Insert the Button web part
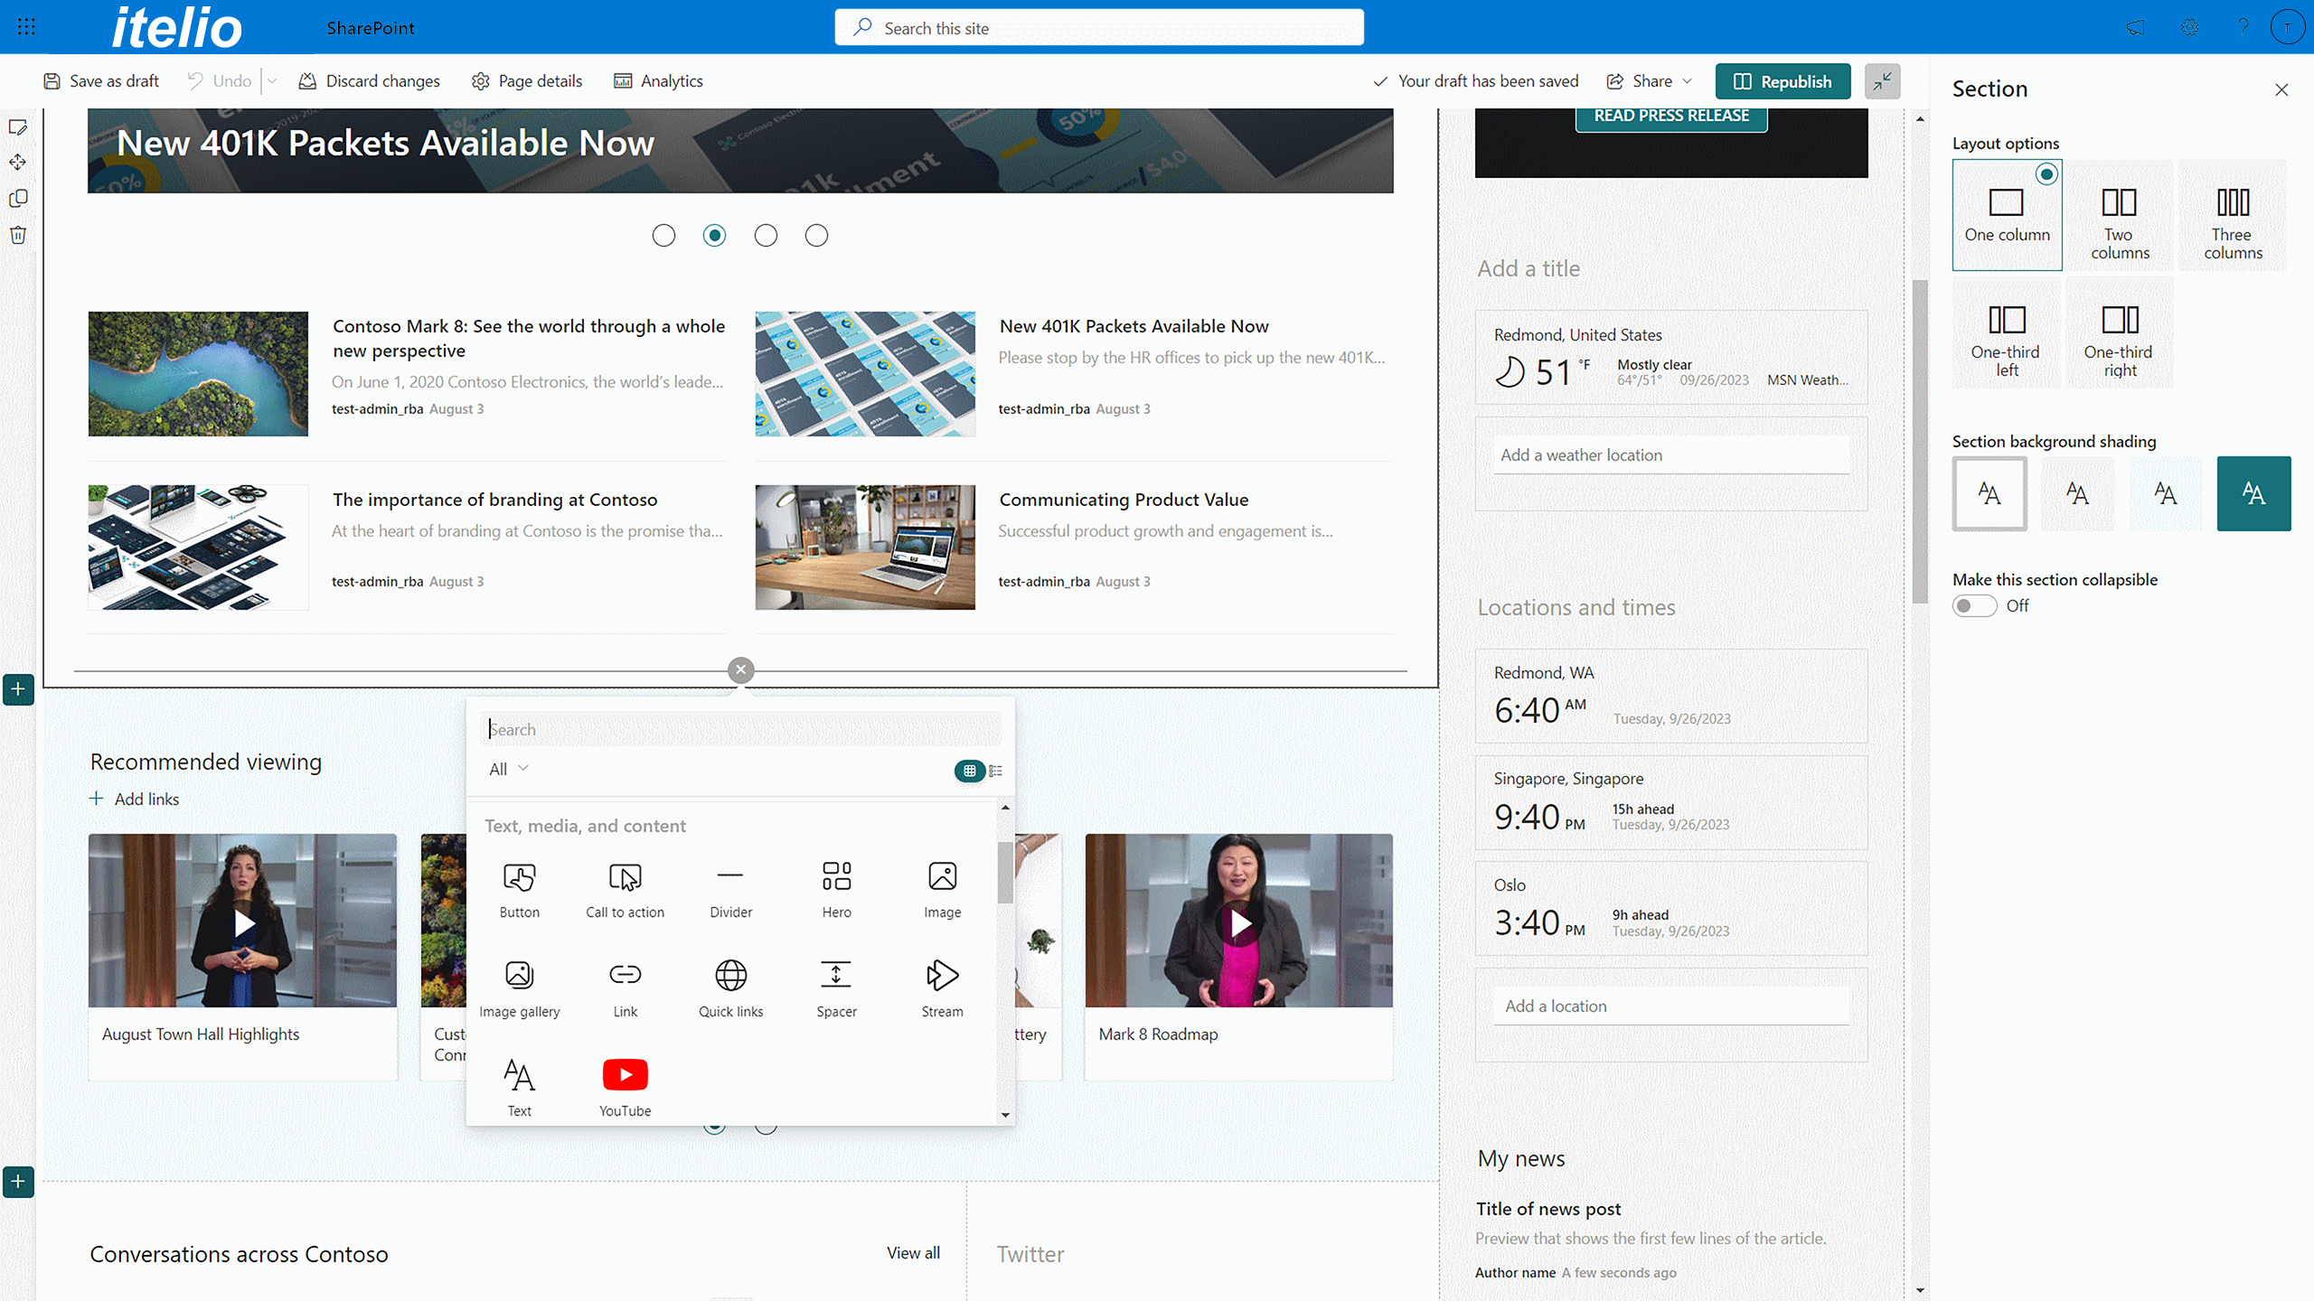The image size is (2314, 1301). click(520, 890)
